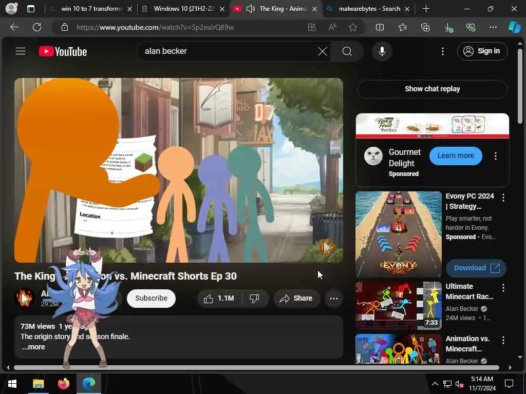Open more actions beside the Share button
Image resolution: width=526 pixels, height=394 pixels.
[x=334, y=298]
